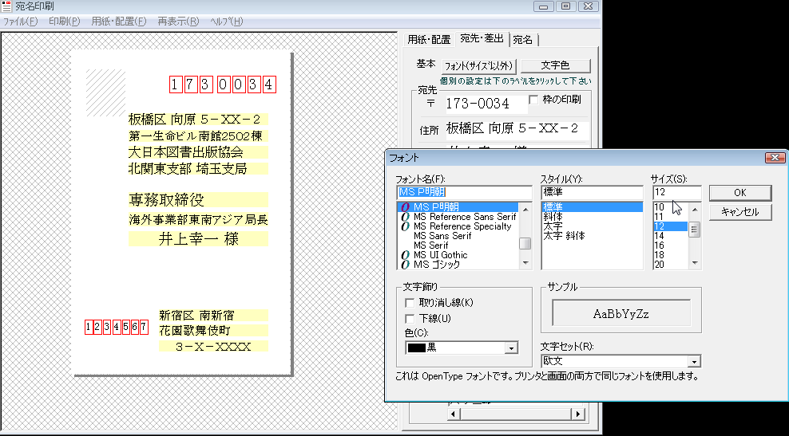Image resolution: width=789 pixels, height=436 pixels.
Task: Enable the 下線 underline checkbox
Action: click(x=410, y=319)
